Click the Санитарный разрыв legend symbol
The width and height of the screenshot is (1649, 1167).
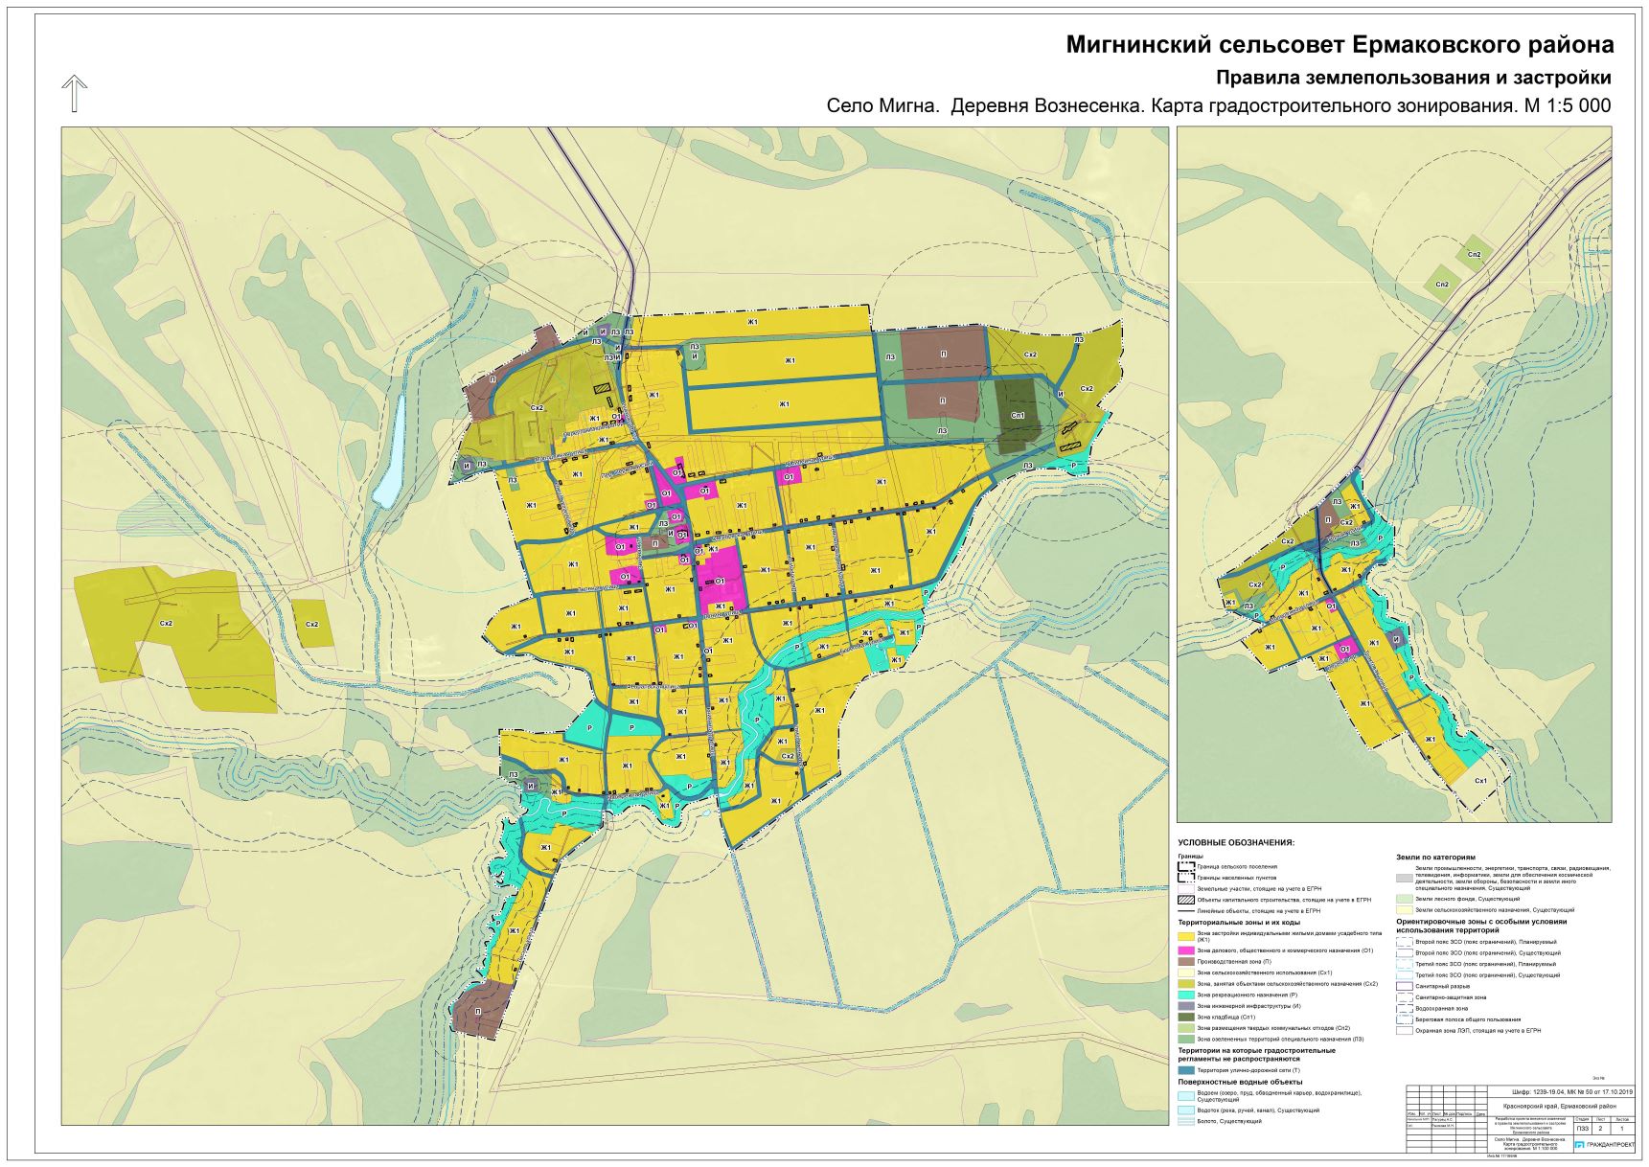click(x=1405, y=986)
